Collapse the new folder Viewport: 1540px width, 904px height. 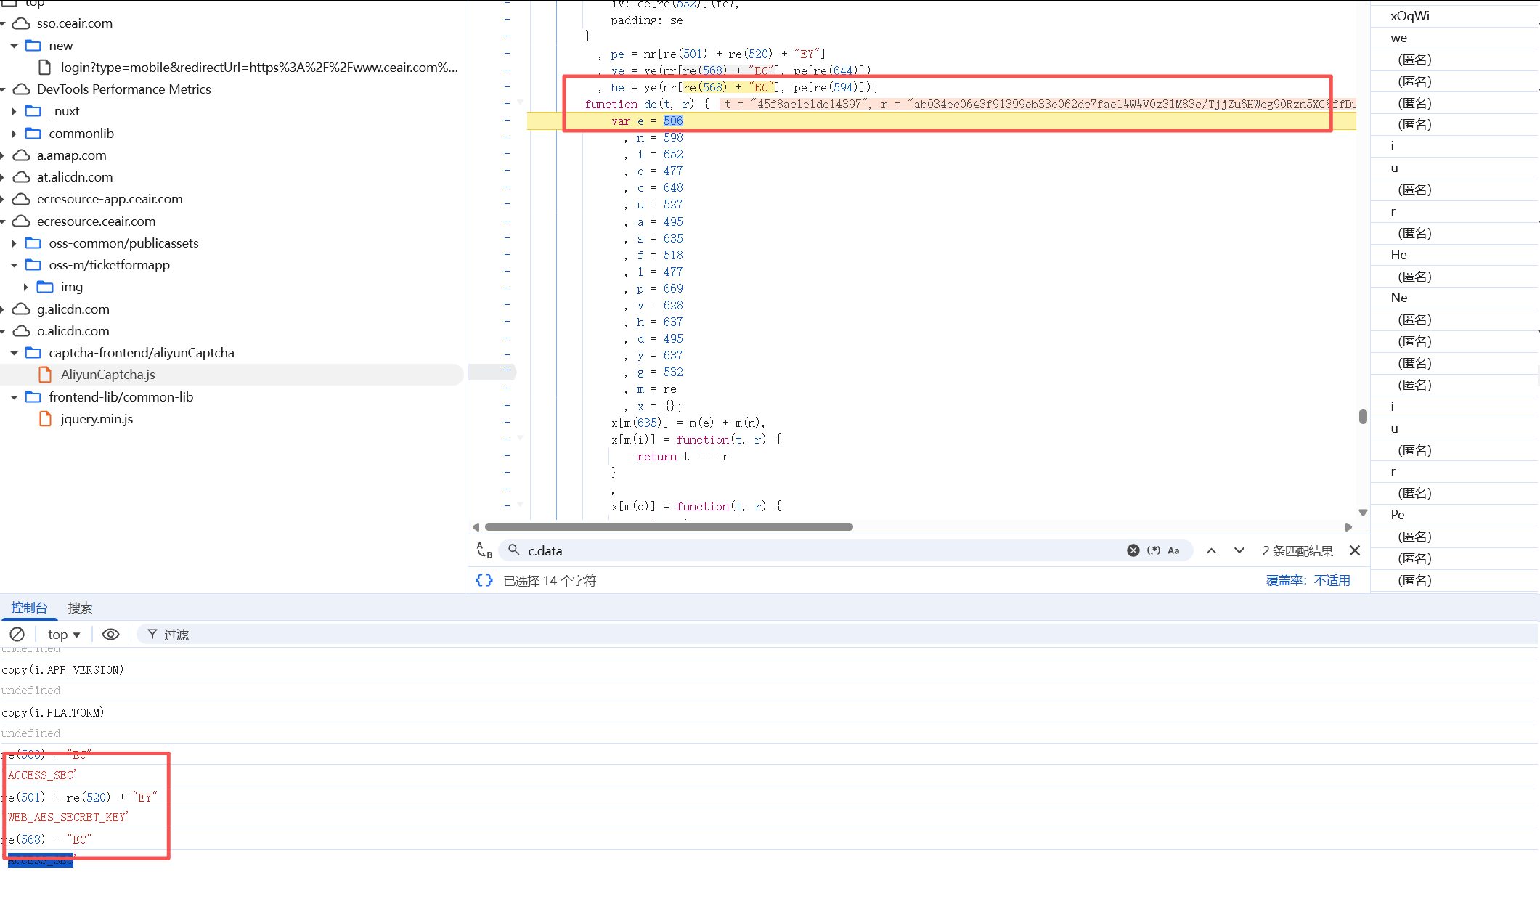click(14, 45)
